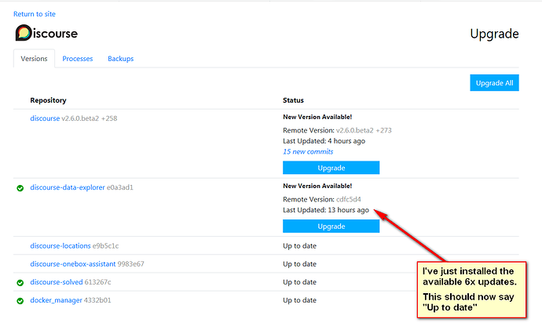Click green checkmark beside docker_manager
542x330 pixels.
point(20,301)
